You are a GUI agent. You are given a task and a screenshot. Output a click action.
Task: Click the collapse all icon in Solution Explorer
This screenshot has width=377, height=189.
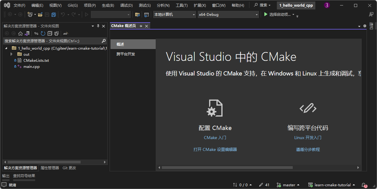coord(50,33)
